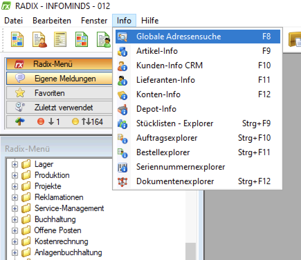
Task: Choose Globale Adressensuche menu entry
Action: coord(198,37)
